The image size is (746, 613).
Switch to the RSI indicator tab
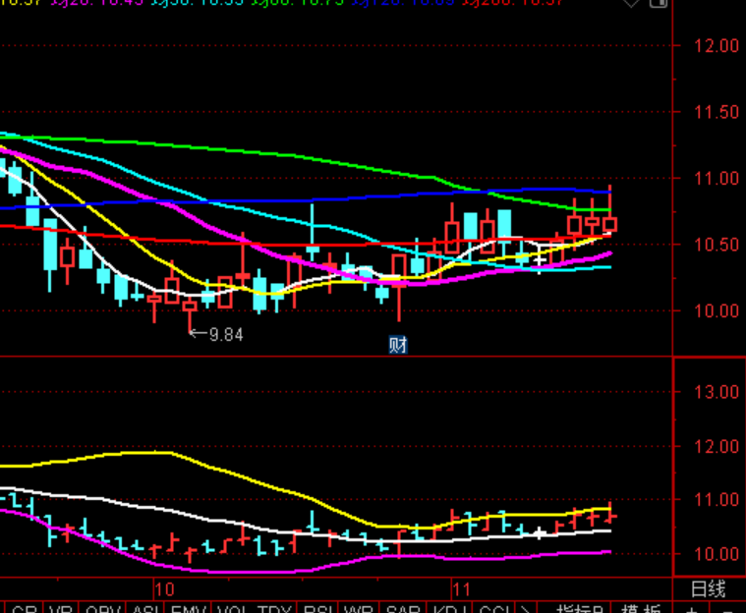(319, 608)
